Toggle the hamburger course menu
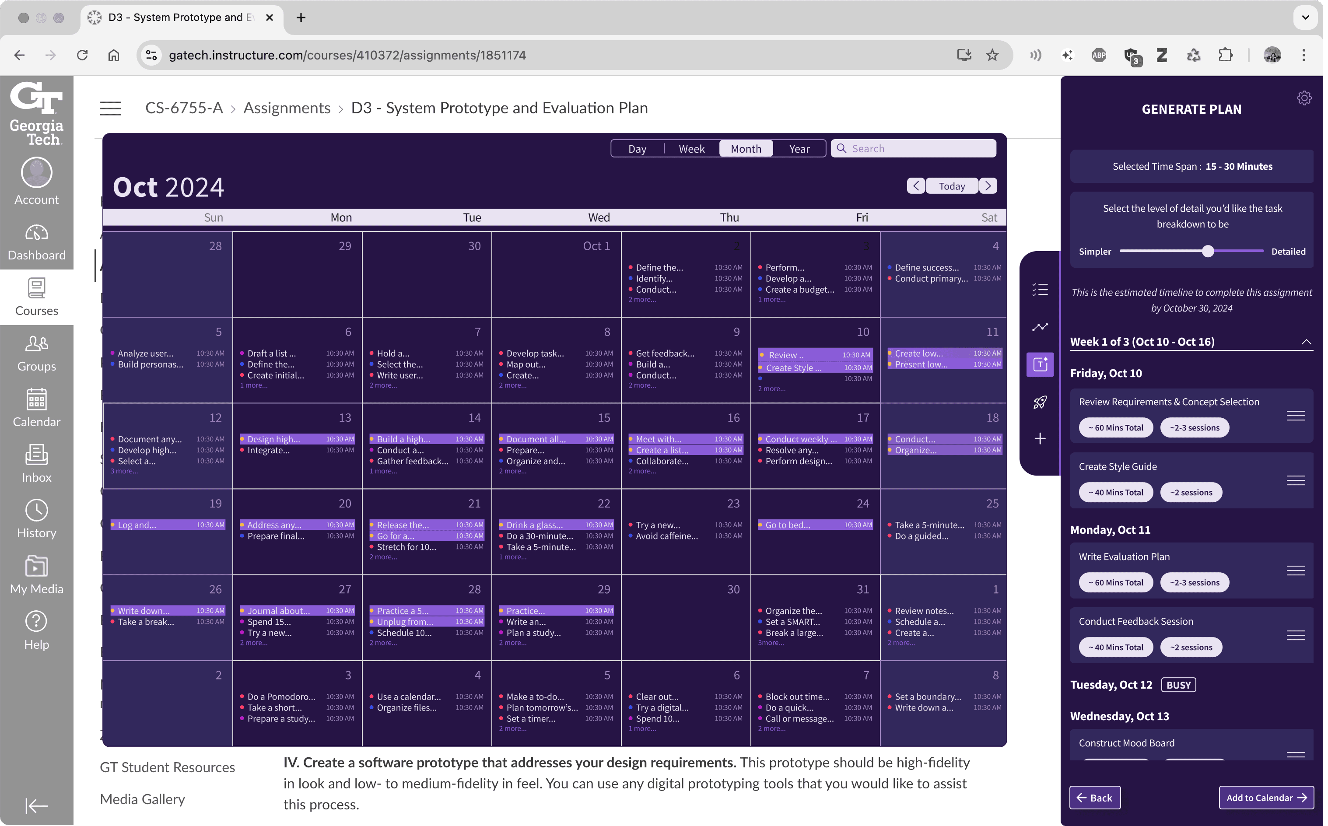 click(x=110, y=108)
